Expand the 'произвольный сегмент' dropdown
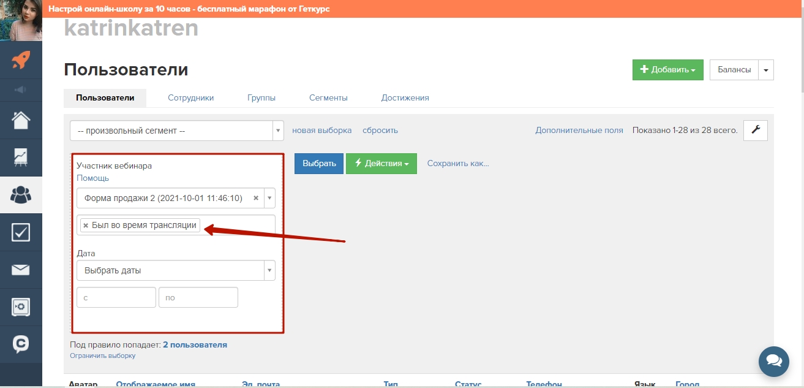Screen dimensions: 804x388 (x=279, y=131)
